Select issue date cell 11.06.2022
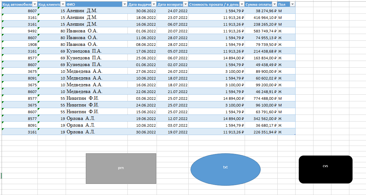Image resolution: width=366 pixels, height=195 pixels. coord(142,38)
